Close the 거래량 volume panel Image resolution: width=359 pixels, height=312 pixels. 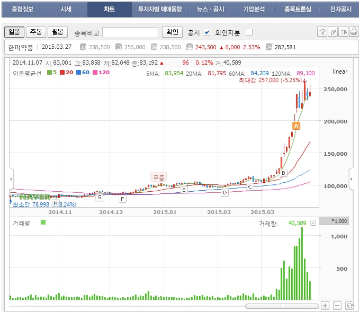tap(313, 223)
